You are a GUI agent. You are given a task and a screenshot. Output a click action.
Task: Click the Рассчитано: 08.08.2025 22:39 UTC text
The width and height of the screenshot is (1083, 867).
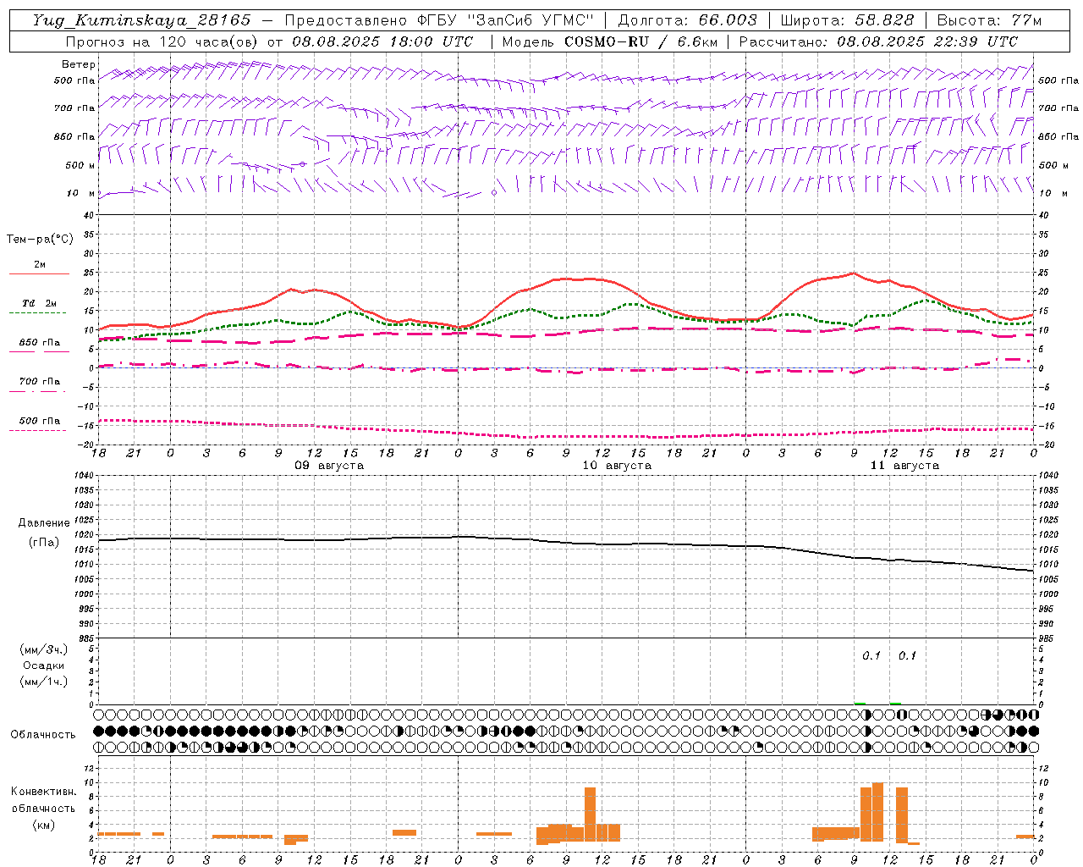click(878, 41)
